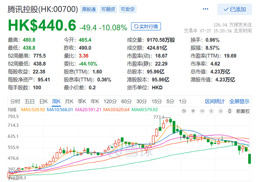Viewport: 259px width, 182px height.
Task: Switch to the 分时 chart tab
Action: coord(15,101)
